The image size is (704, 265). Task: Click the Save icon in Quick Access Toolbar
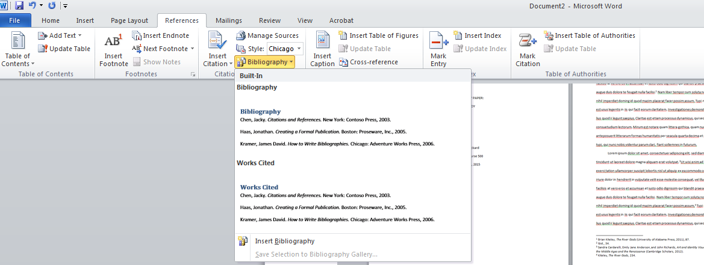click(x=19, y=6)
